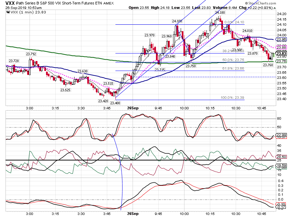Click the 23.525 low price label
Screen dimensions: 292x217
coord(65,90)
